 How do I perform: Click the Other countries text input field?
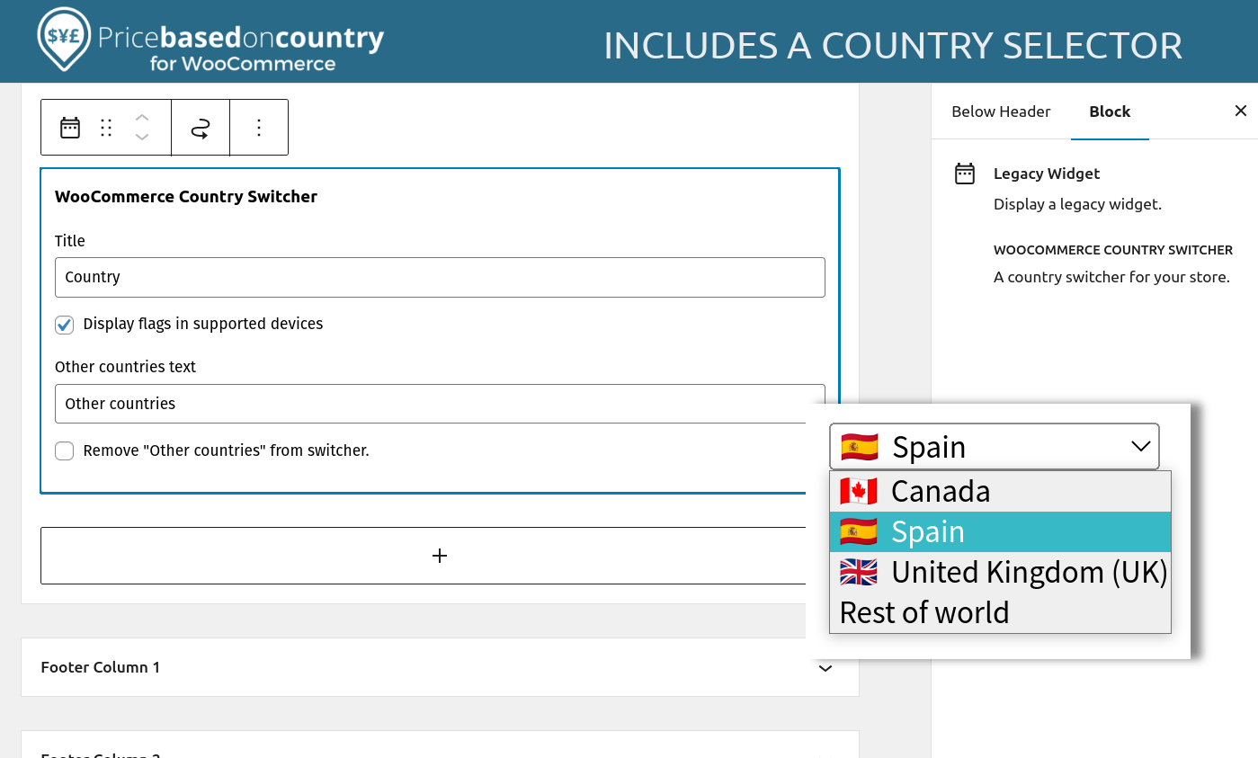pos(440,404)
